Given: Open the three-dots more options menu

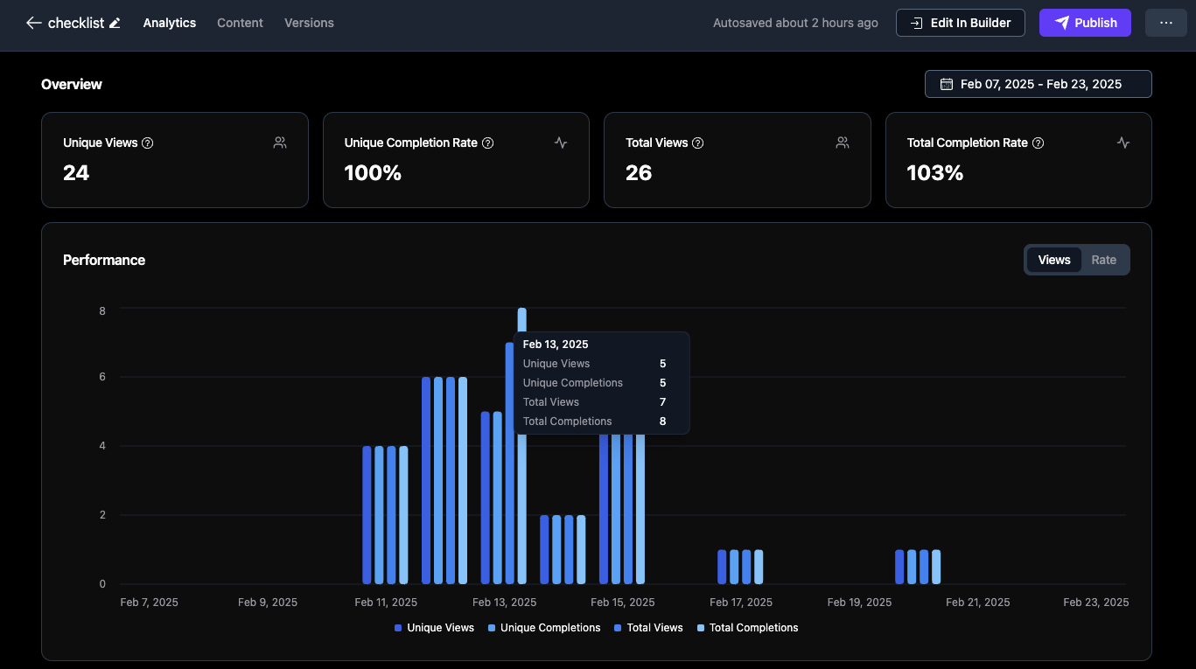Looking at the screenshot, I should [1165, 23].
